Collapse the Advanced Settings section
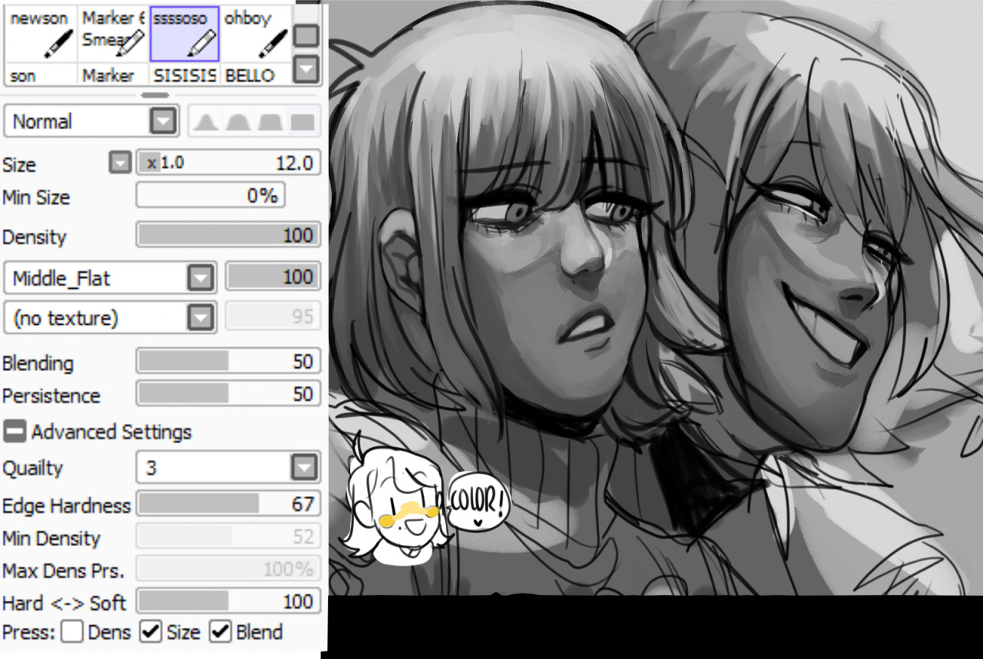The width and height of the screenshot is (983, 659). 14,432
